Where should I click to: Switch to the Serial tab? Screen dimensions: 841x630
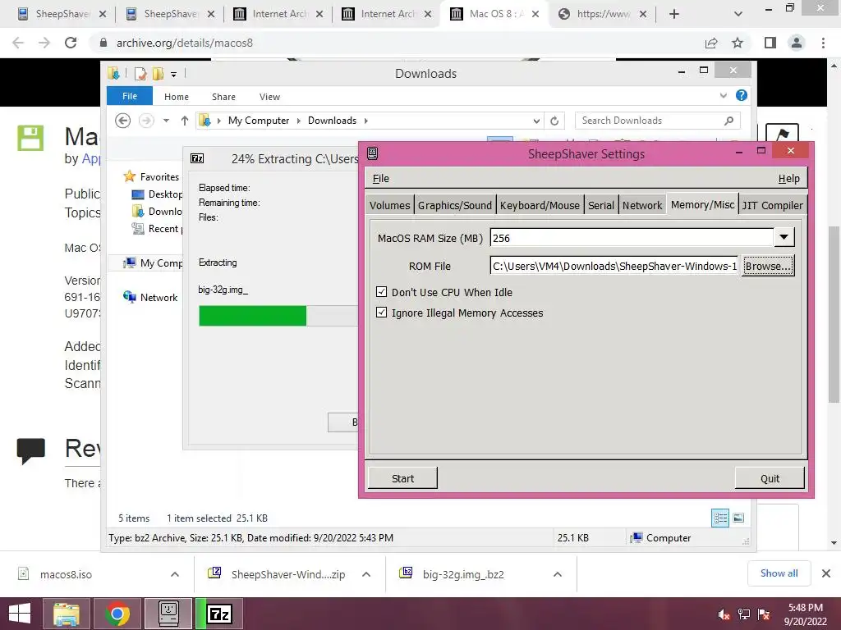pos(600,205)
